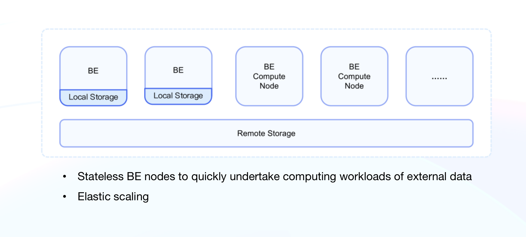Click "BE" text atop the first Compute Node

tap(269, 66)
